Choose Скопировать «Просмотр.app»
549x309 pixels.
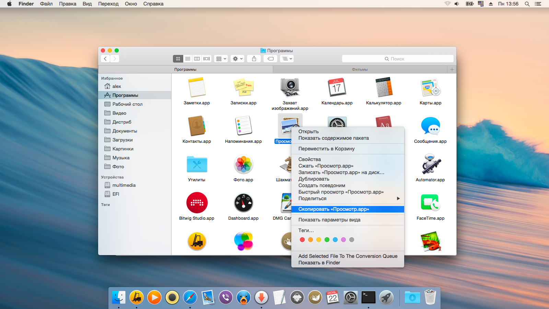[348, 209]
